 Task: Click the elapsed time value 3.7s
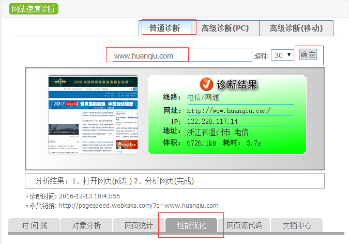coord(254,143)
